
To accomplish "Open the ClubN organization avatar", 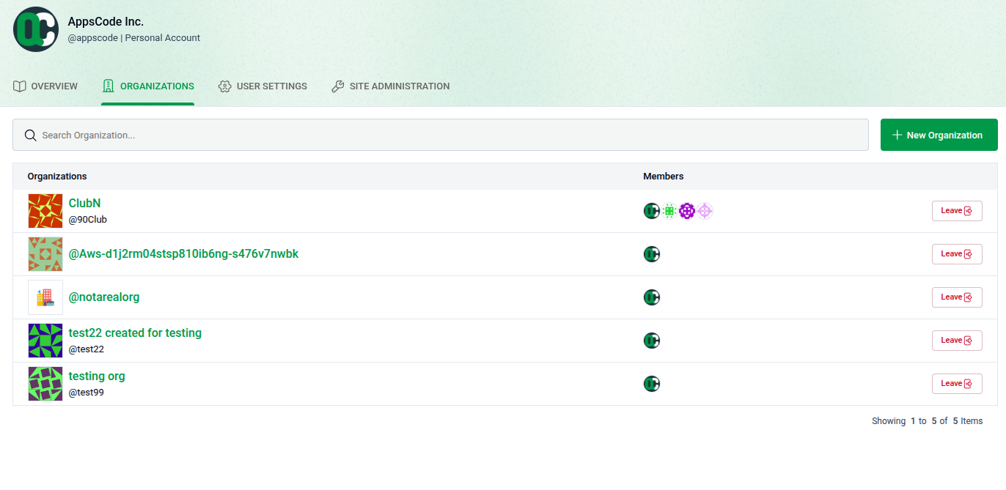I will tap(45, 211).
